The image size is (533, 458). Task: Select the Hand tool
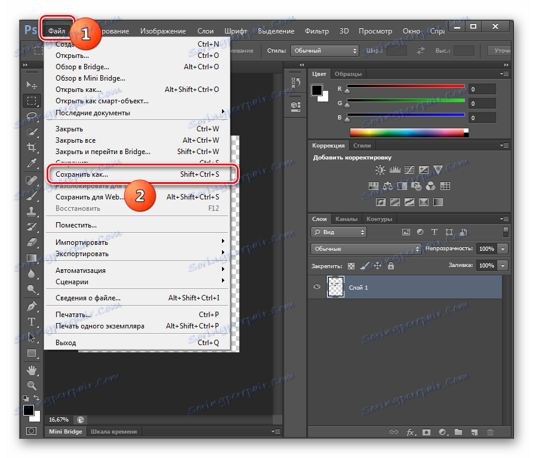32,370
